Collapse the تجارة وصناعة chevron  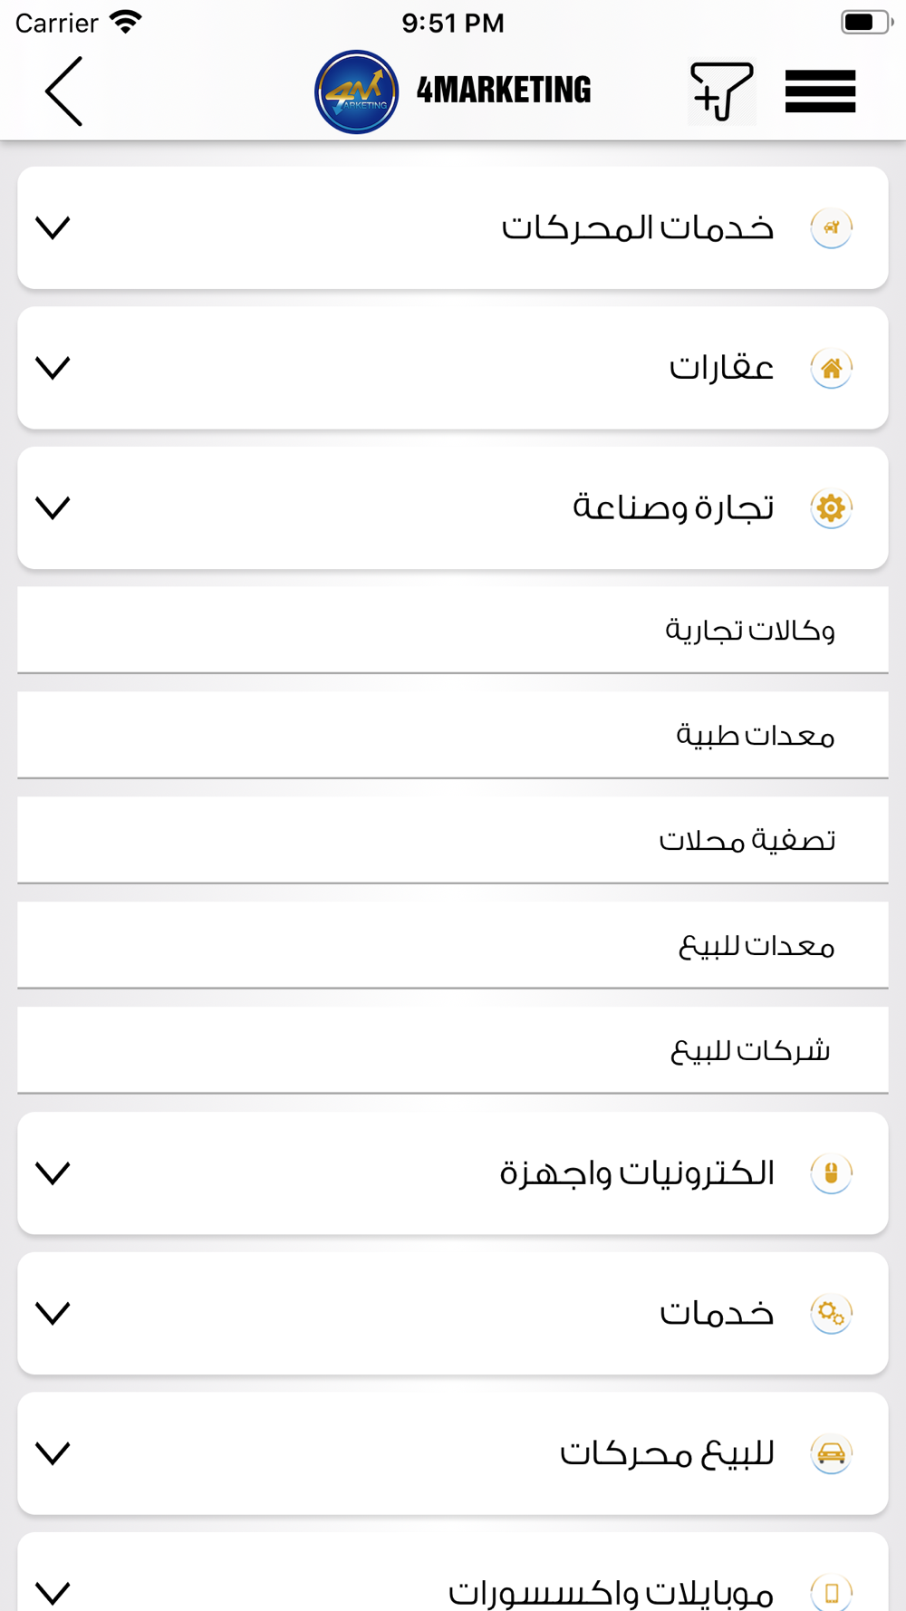click(x=53, y=508)
